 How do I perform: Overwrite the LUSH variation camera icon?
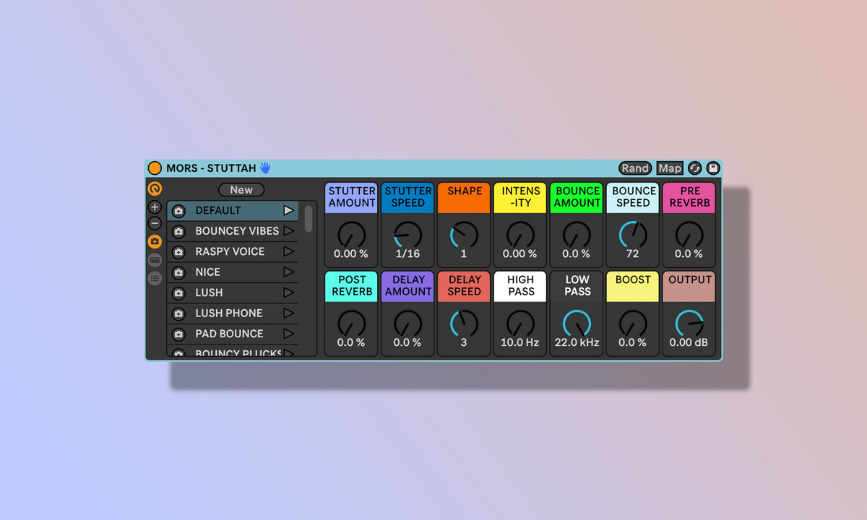[x=178, y=293]
